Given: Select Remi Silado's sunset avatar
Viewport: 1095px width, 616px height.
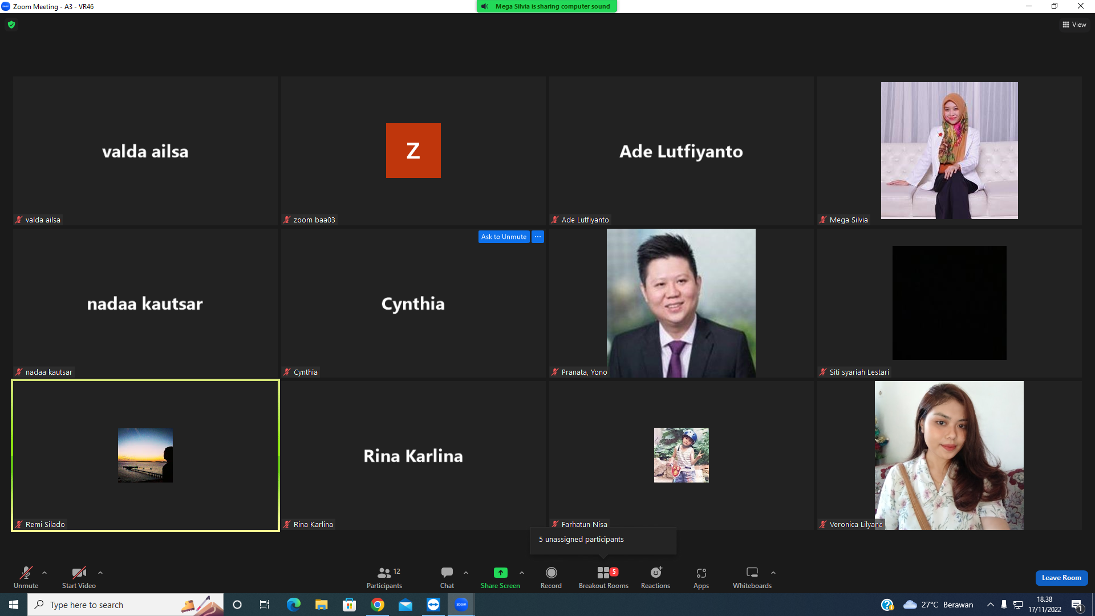Looking at the screenshot, I should coord(145,455).
